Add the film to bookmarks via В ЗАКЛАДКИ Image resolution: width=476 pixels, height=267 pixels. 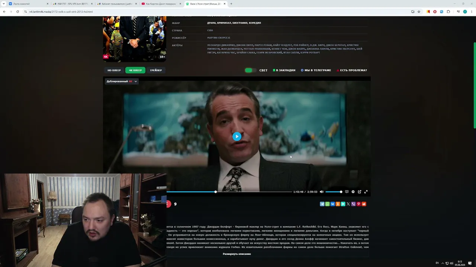pos(284,70)
